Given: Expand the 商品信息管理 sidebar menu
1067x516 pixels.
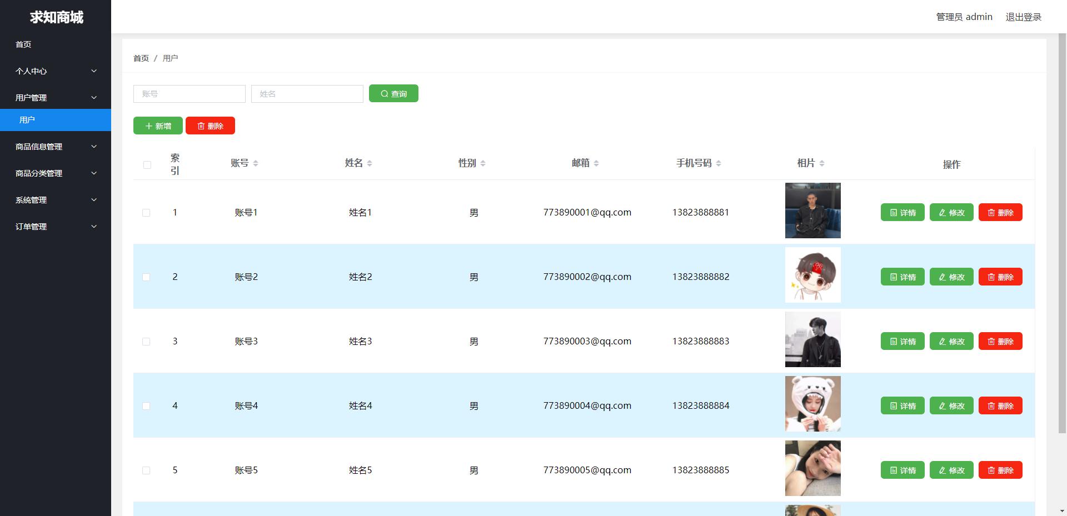Looking at the screenshot, I should (56, 147).
